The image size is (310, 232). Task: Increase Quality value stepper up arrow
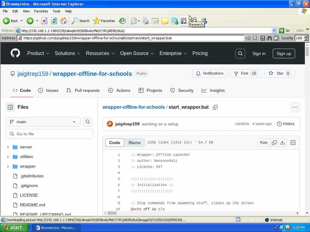306,37
